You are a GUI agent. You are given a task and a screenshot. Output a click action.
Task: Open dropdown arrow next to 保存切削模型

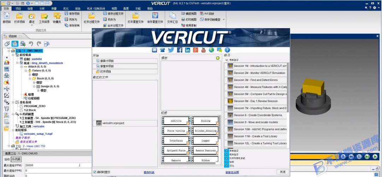pyautogui.click(x=224, y=19)
